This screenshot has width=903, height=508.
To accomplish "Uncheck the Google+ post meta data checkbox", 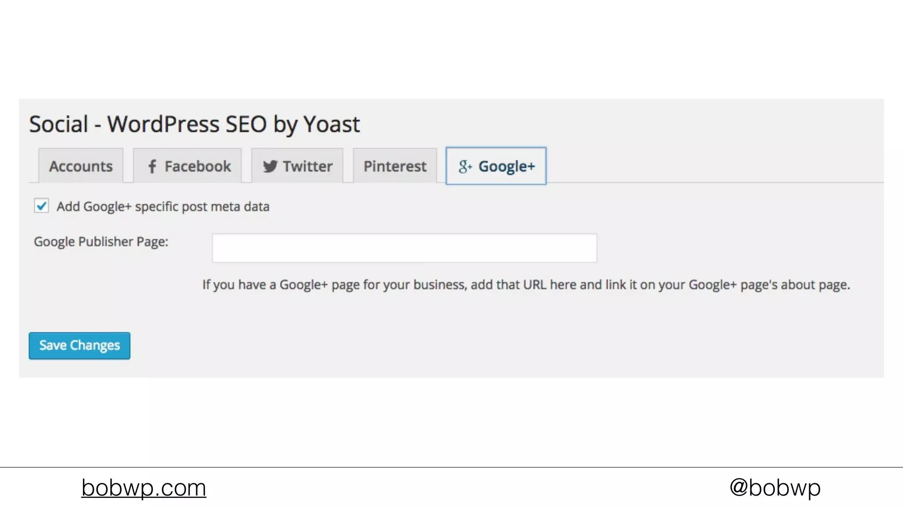I will pos(41,206).
